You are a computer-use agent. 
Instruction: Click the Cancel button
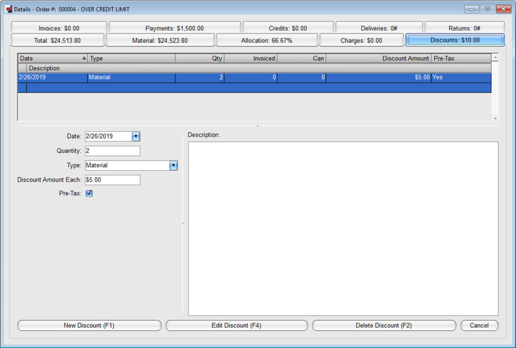(479, 326)
